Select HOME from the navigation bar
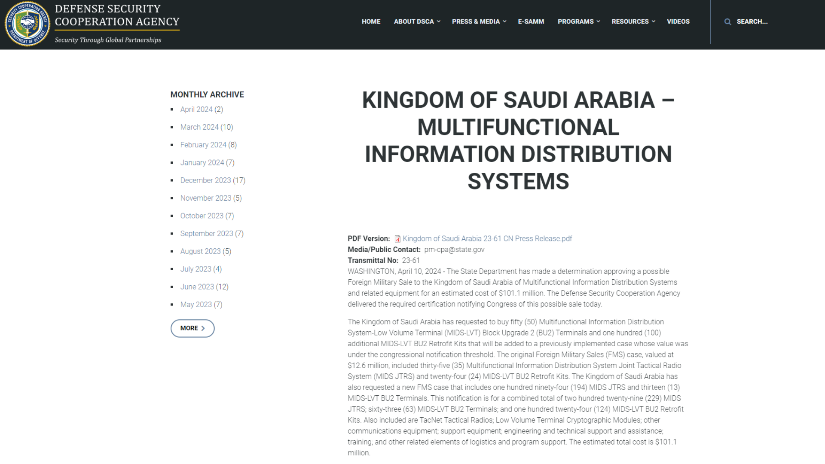 [371, 21]
